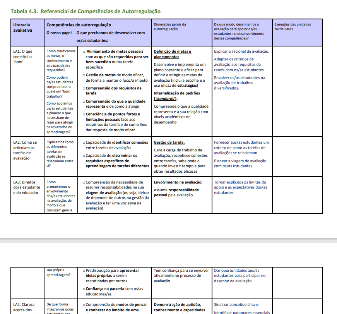Click 'Consciência de pontos fortes' bullet
The image size is (337, 314).
tap(115, 122)
